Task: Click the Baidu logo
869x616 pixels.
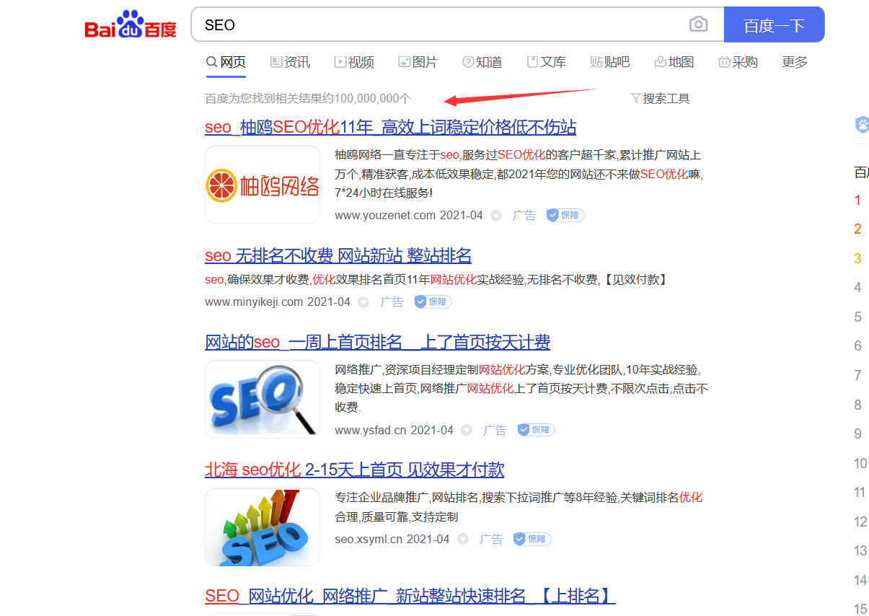Action: pyautogui.click(x=131, y=26)
